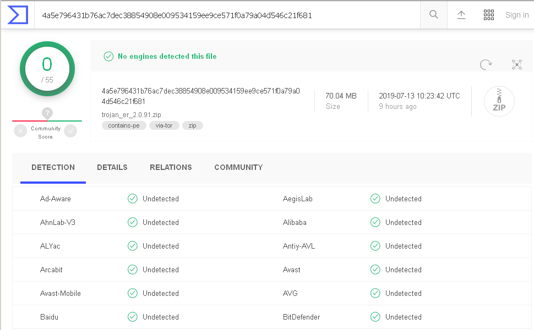This screenshot has height=330, width=534.
Task: Click the zip tag chip
Action: [193, 125]
